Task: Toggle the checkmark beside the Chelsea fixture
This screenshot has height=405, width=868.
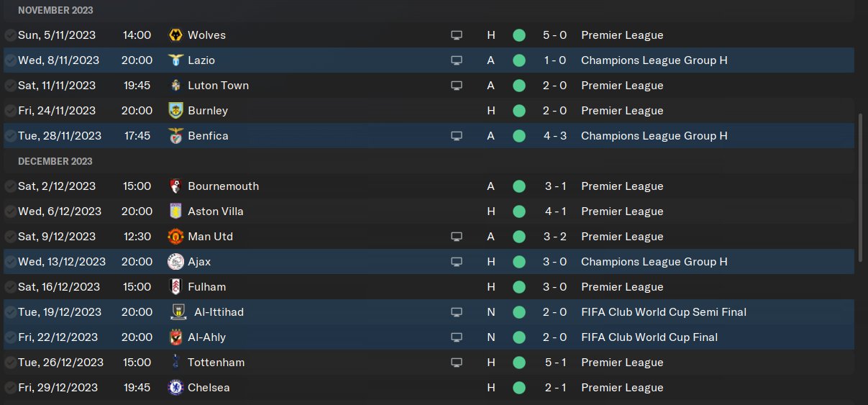Action: pos(10,388)
